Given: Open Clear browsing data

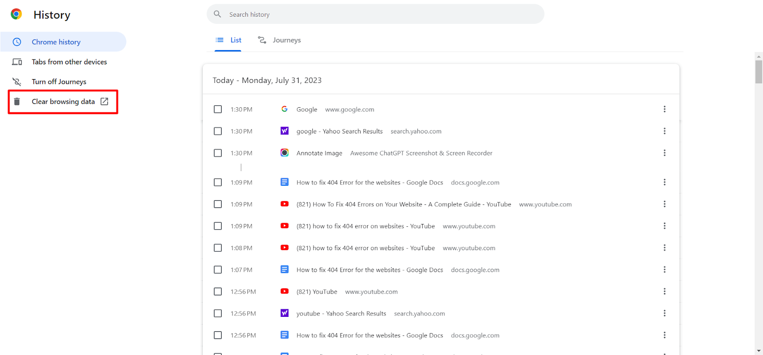Looking at the screenshot, I should 63,101.
